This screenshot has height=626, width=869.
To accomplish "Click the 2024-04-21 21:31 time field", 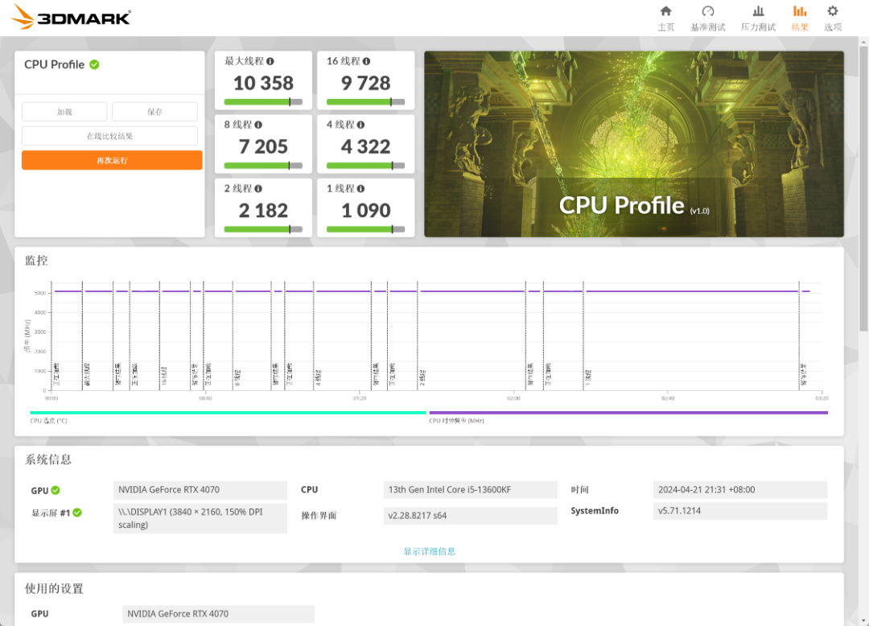I will pyautogui.click(x=740, y=490).
